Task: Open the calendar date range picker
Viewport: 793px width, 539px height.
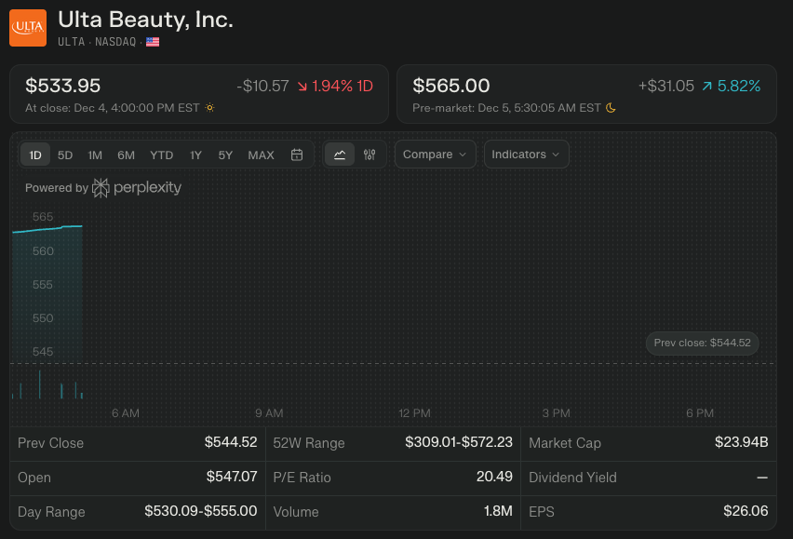Action: [297, 155]
